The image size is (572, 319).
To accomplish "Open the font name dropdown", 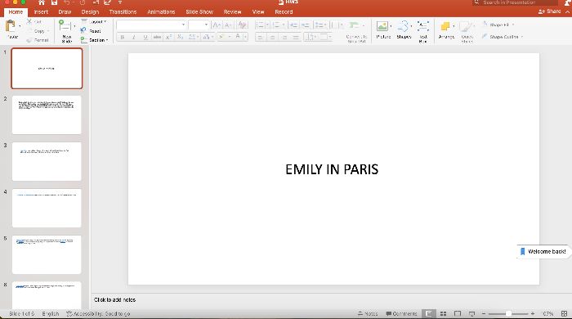I will pyautogui.click(x=183, y=25).
